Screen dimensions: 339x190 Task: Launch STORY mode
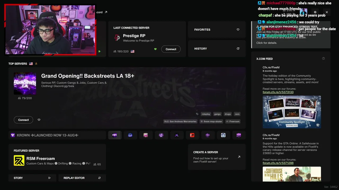[x=32, y=178]
